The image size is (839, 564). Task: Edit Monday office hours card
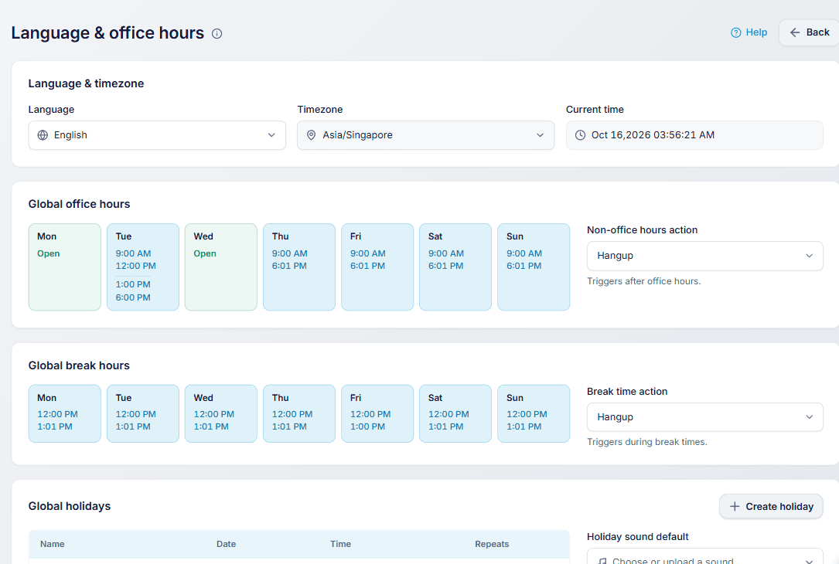(65, 267)
